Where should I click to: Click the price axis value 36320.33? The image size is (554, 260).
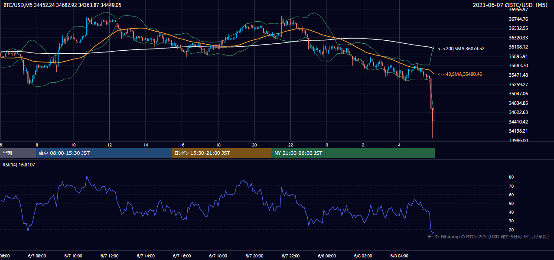click(518, 38)
